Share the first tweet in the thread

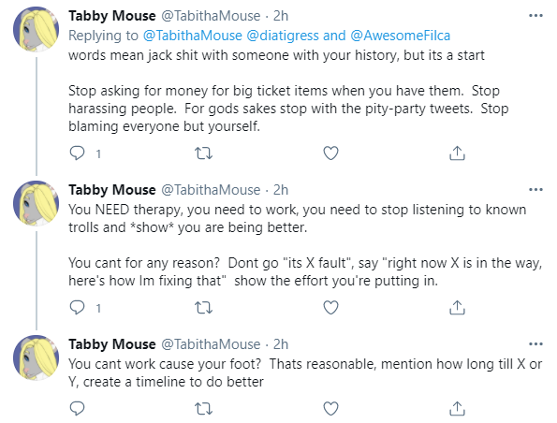coord(457,153)
